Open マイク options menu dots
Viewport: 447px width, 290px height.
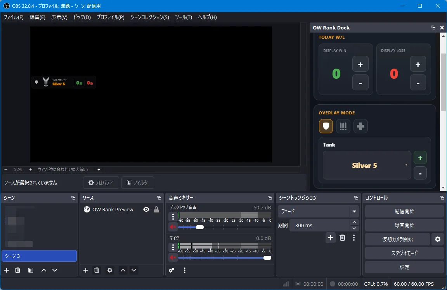pos(173,247)
